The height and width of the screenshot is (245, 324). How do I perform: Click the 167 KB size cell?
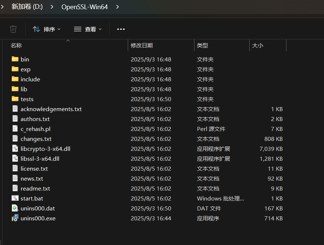(x=273, y=208)
